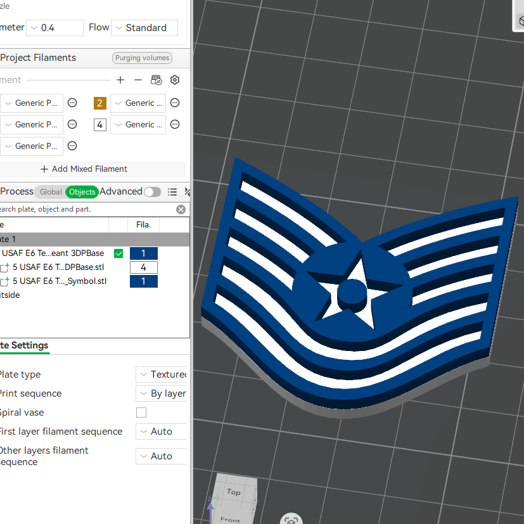This screenshot has height=524, width=524.
Task: Select 5 USAF E6 T...DPBase.stl part
Action: (x=58, y=267)
